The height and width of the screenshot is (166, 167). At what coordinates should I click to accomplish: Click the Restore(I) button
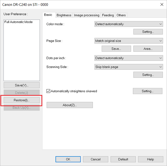(22, 100)
